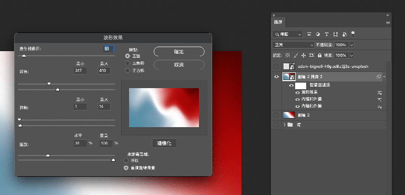Switch to 圖層 (Layers) panel tab
Viewport: 405px width, 195px height.
(x=278, y=22)
